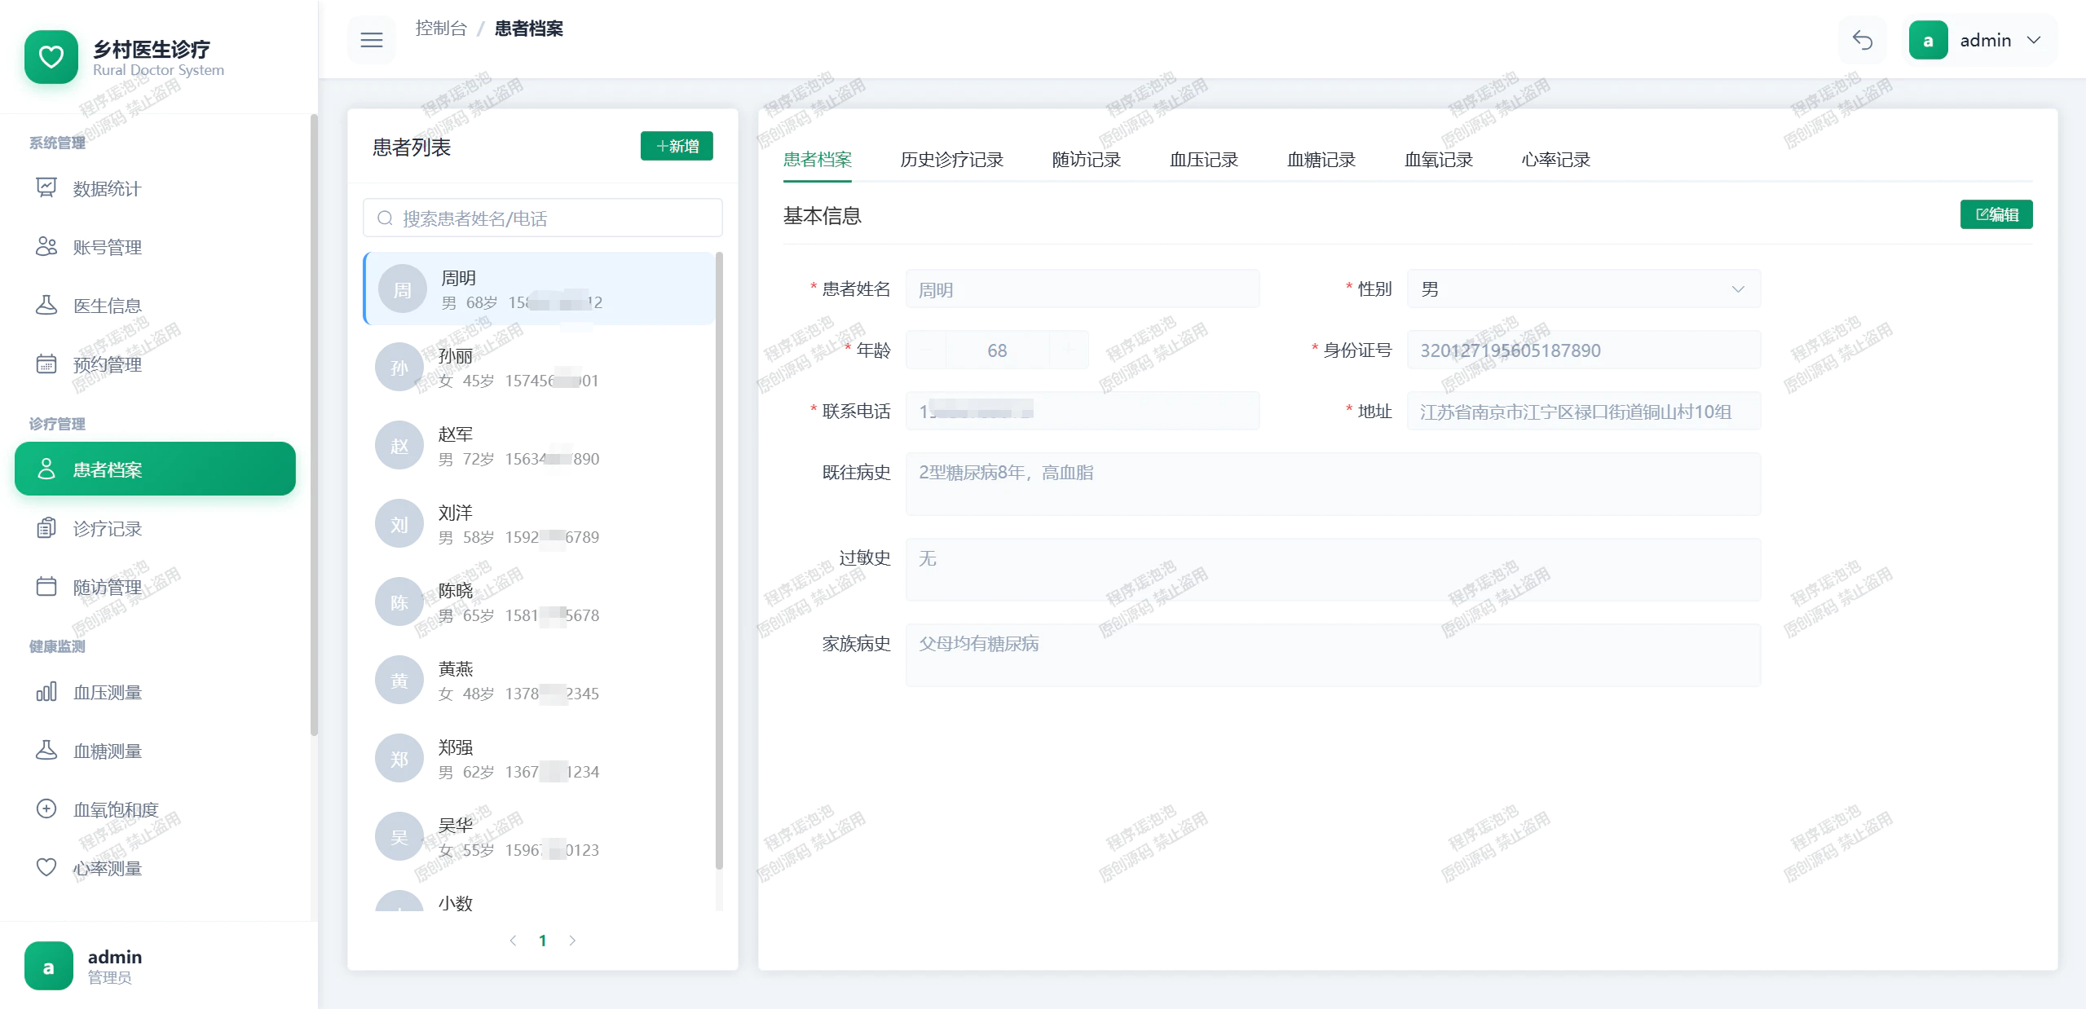Select patient 郑强 avatar in list
The width and height of the screenshot is (2086, 1009).
pos(399,759)
